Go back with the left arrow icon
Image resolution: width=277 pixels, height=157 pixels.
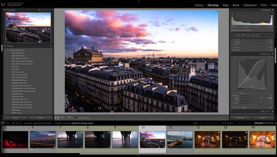(17, 123)
